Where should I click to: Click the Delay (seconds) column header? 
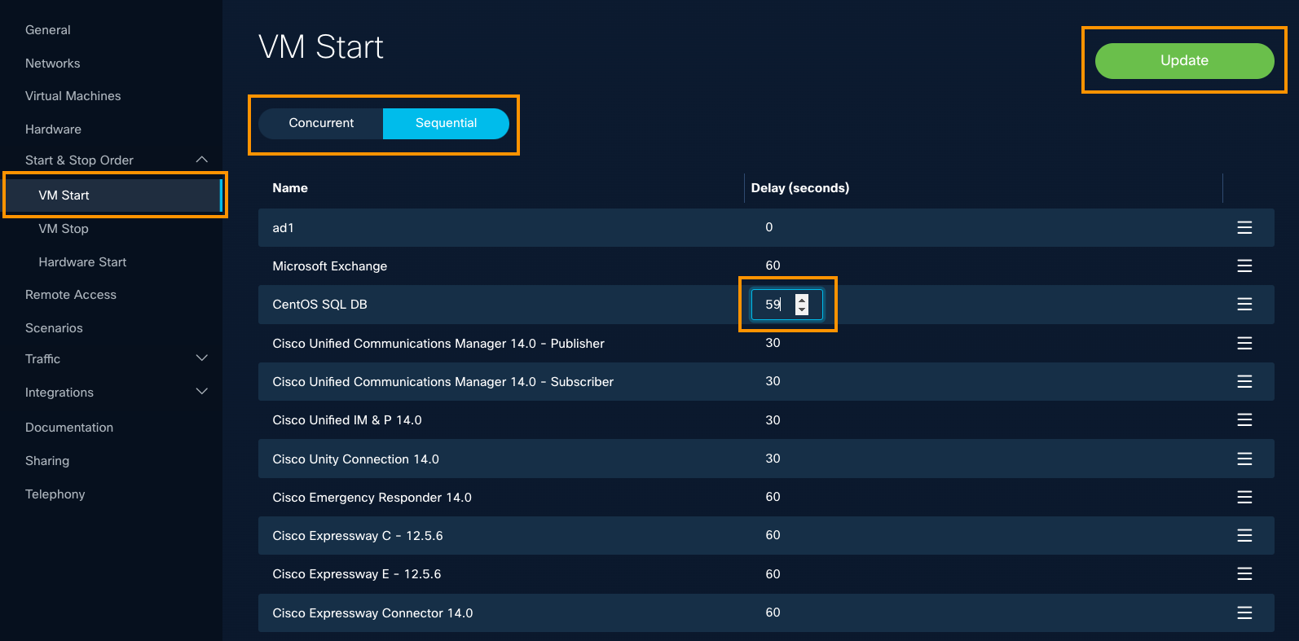800,188
